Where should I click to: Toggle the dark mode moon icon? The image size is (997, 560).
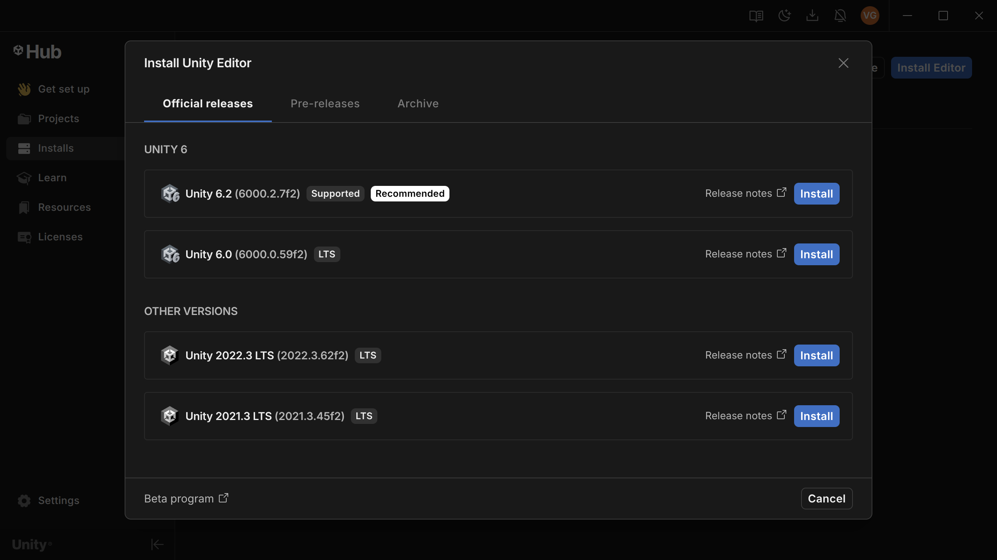[784, 16]
